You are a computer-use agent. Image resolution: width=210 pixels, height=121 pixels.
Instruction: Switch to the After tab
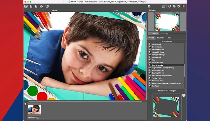(x=116, y=10)
